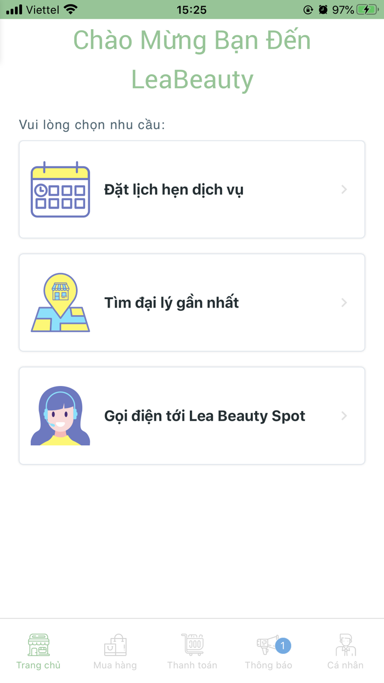This screenshot has height=683, width=384.
Task: Open the 'Tìm đại lý gần nhất' chevron arrow
Action: coord(344,302)
